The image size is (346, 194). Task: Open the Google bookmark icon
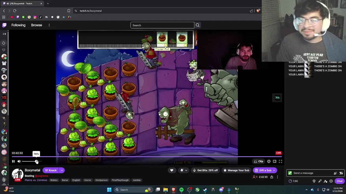click(x=29, y=17)
